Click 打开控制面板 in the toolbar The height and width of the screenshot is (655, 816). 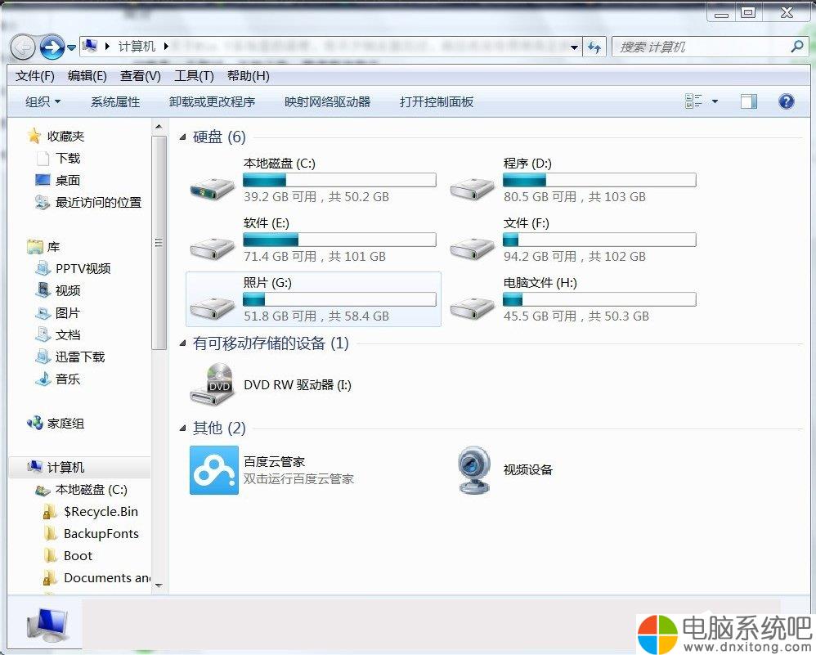[437, 101]
